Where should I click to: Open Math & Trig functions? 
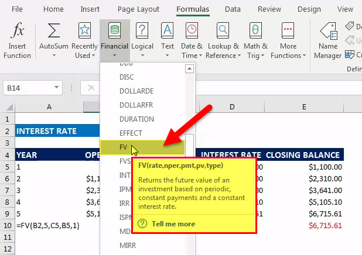(x=255, y=40)
